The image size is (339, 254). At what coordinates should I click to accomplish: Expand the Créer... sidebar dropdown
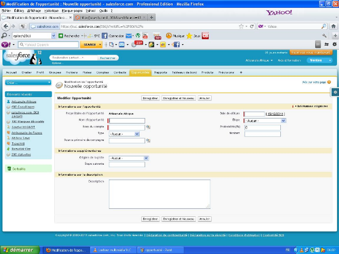pos(28,82)
